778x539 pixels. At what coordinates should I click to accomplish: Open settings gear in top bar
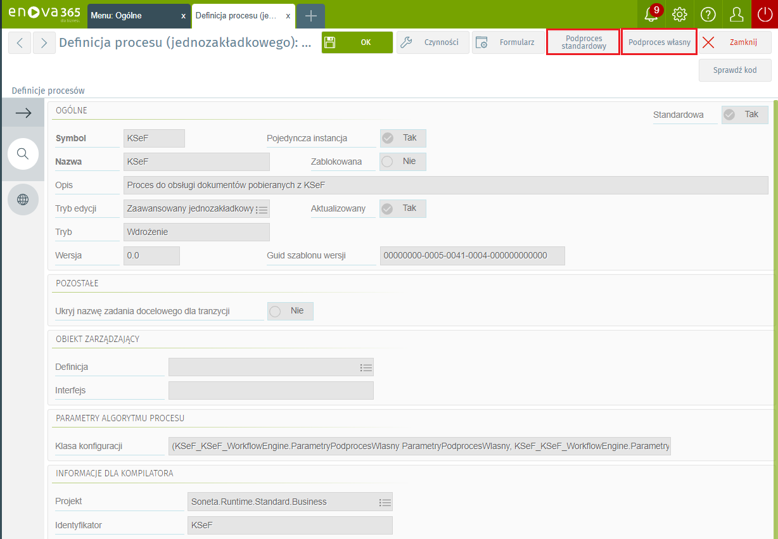680,14
